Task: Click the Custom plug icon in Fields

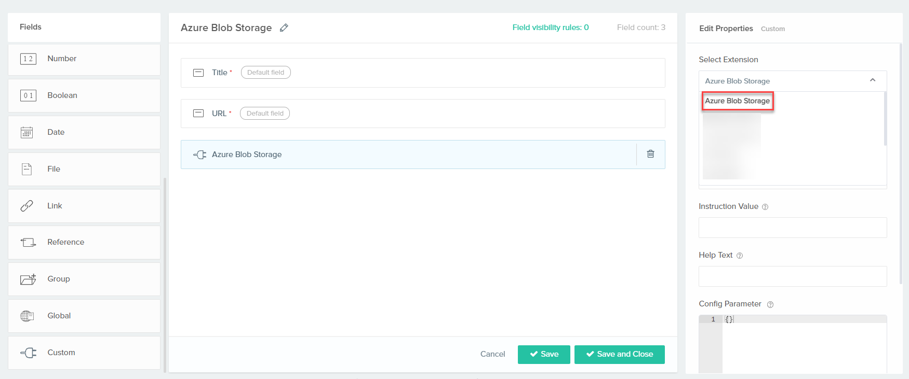Action: pyautogui.click(x=28, y=353)
